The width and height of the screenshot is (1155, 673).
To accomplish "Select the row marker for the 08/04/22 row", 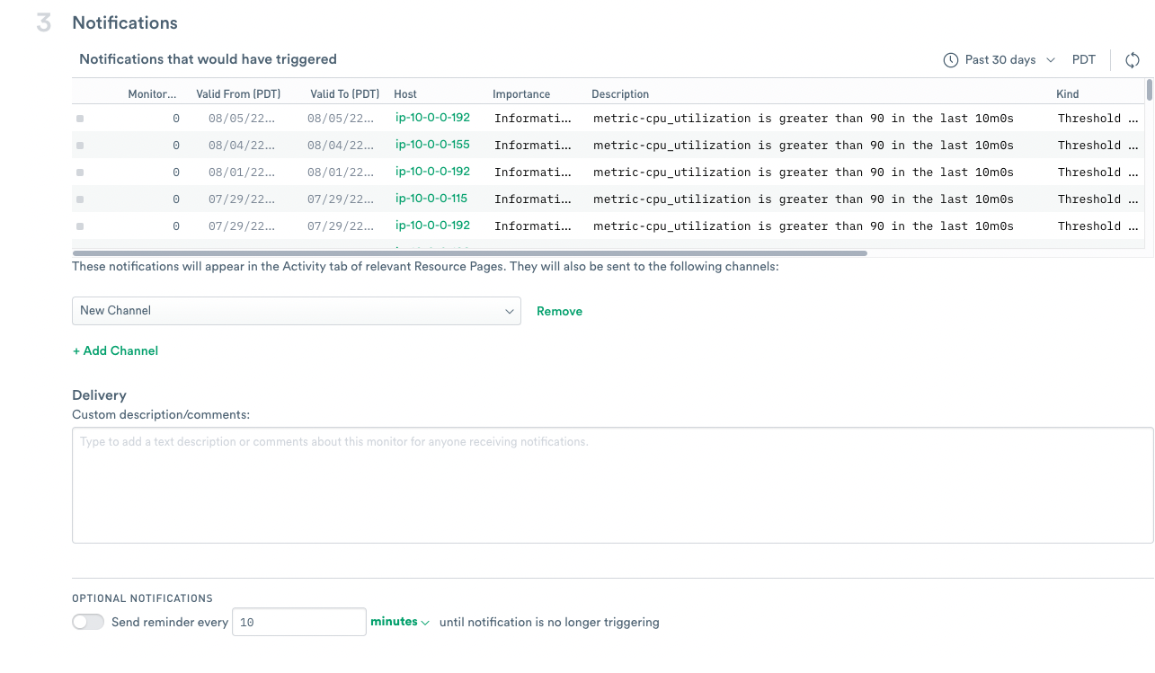I will click(x=79, y=146).
